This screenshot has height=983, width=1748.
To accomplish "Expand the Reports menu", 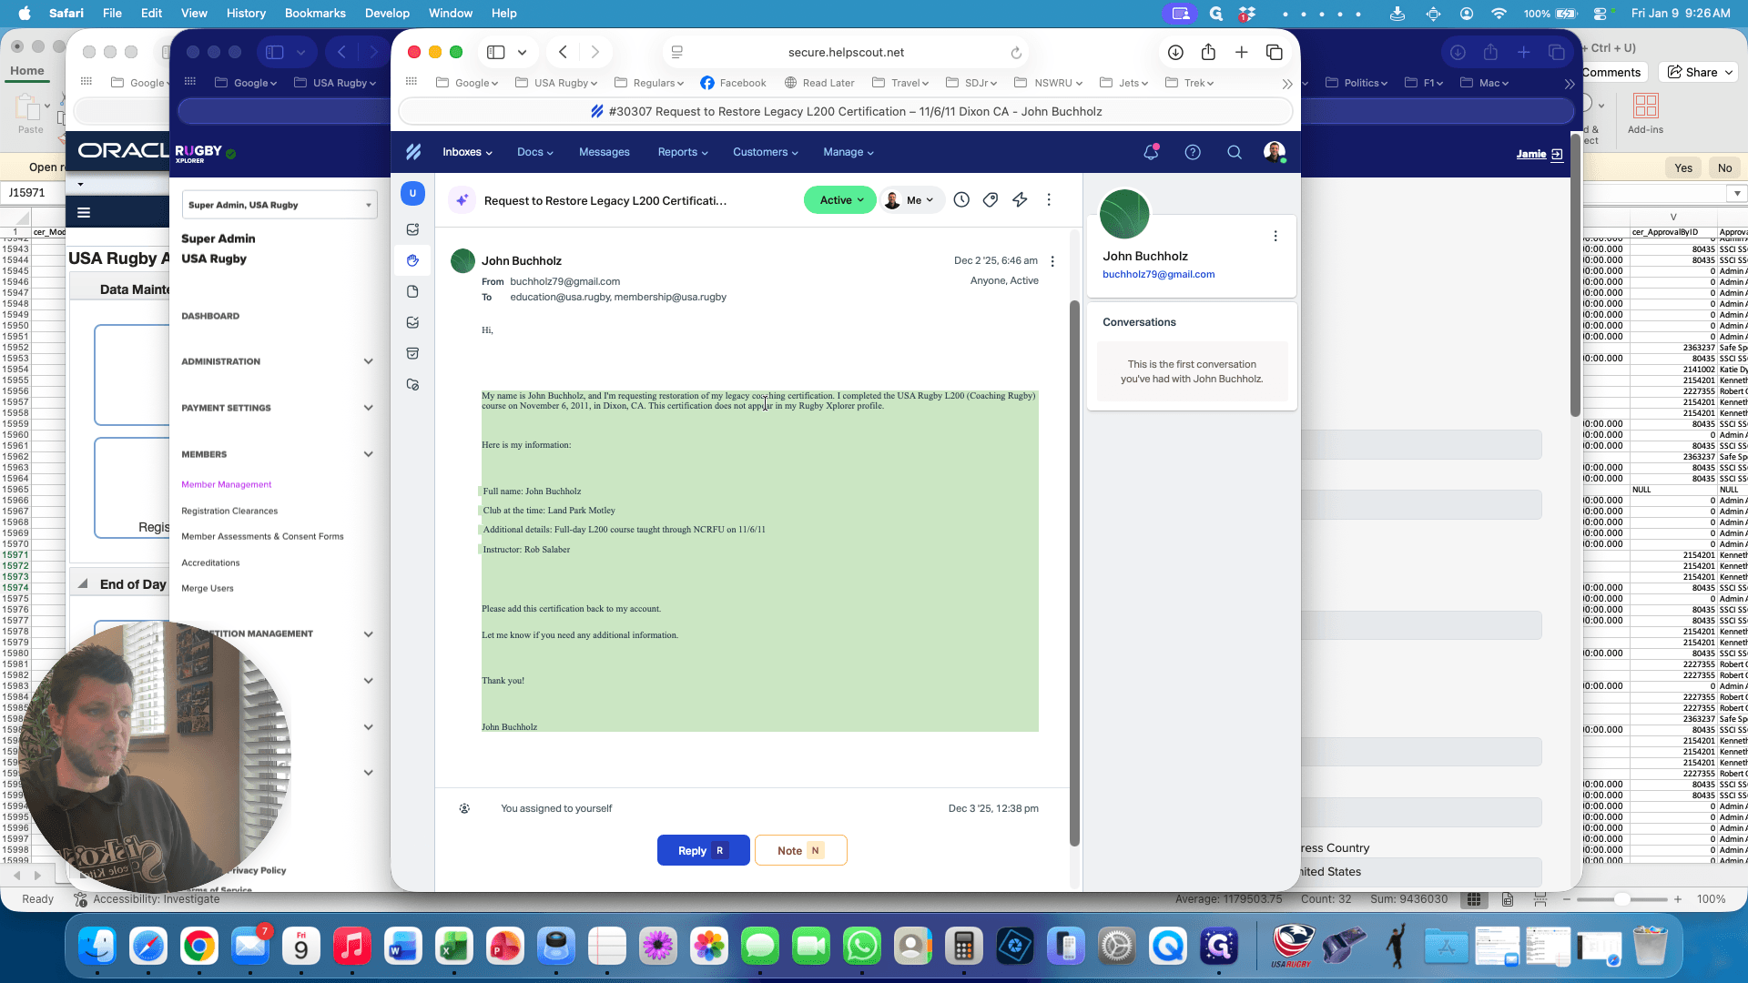I will (x=683, y=152).
